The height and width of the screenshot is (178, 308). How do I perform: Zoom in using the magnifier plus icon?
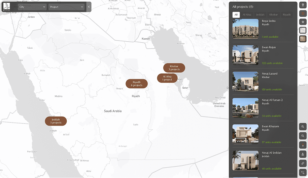(x=303, y=127)
